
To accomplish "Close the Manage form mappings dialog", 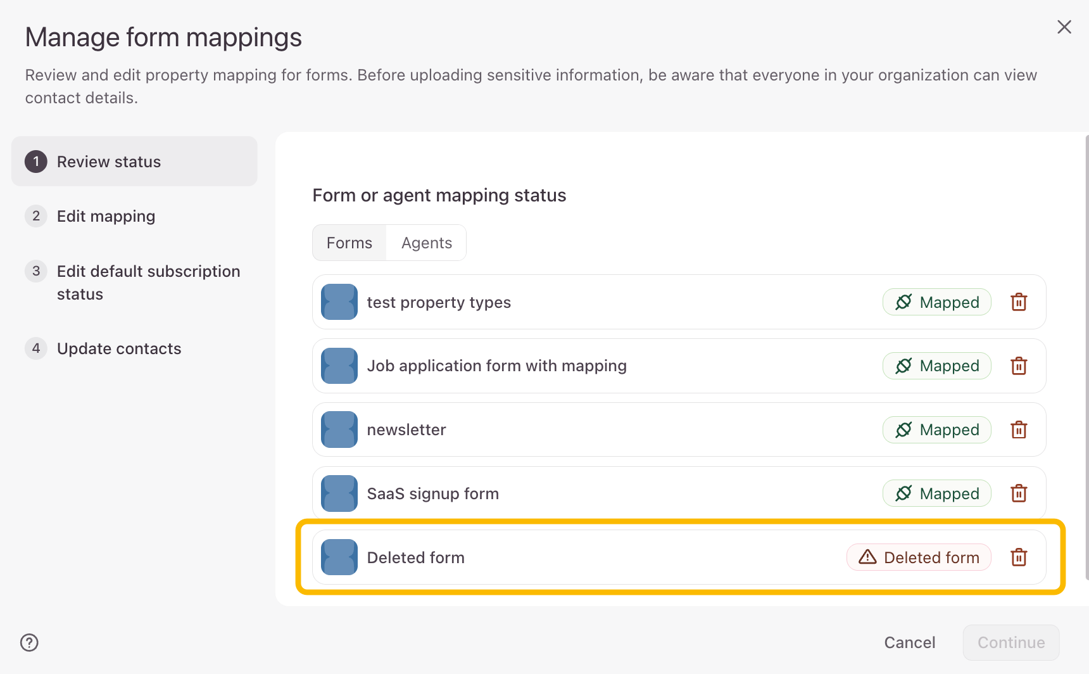I will tap(1064, 27).
